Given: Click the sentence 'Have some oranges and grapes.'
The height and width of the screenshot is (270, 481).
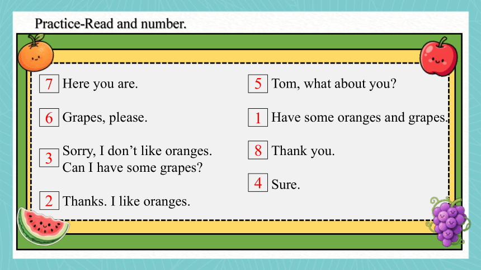Looking at the screenshot, I should 360,118.
